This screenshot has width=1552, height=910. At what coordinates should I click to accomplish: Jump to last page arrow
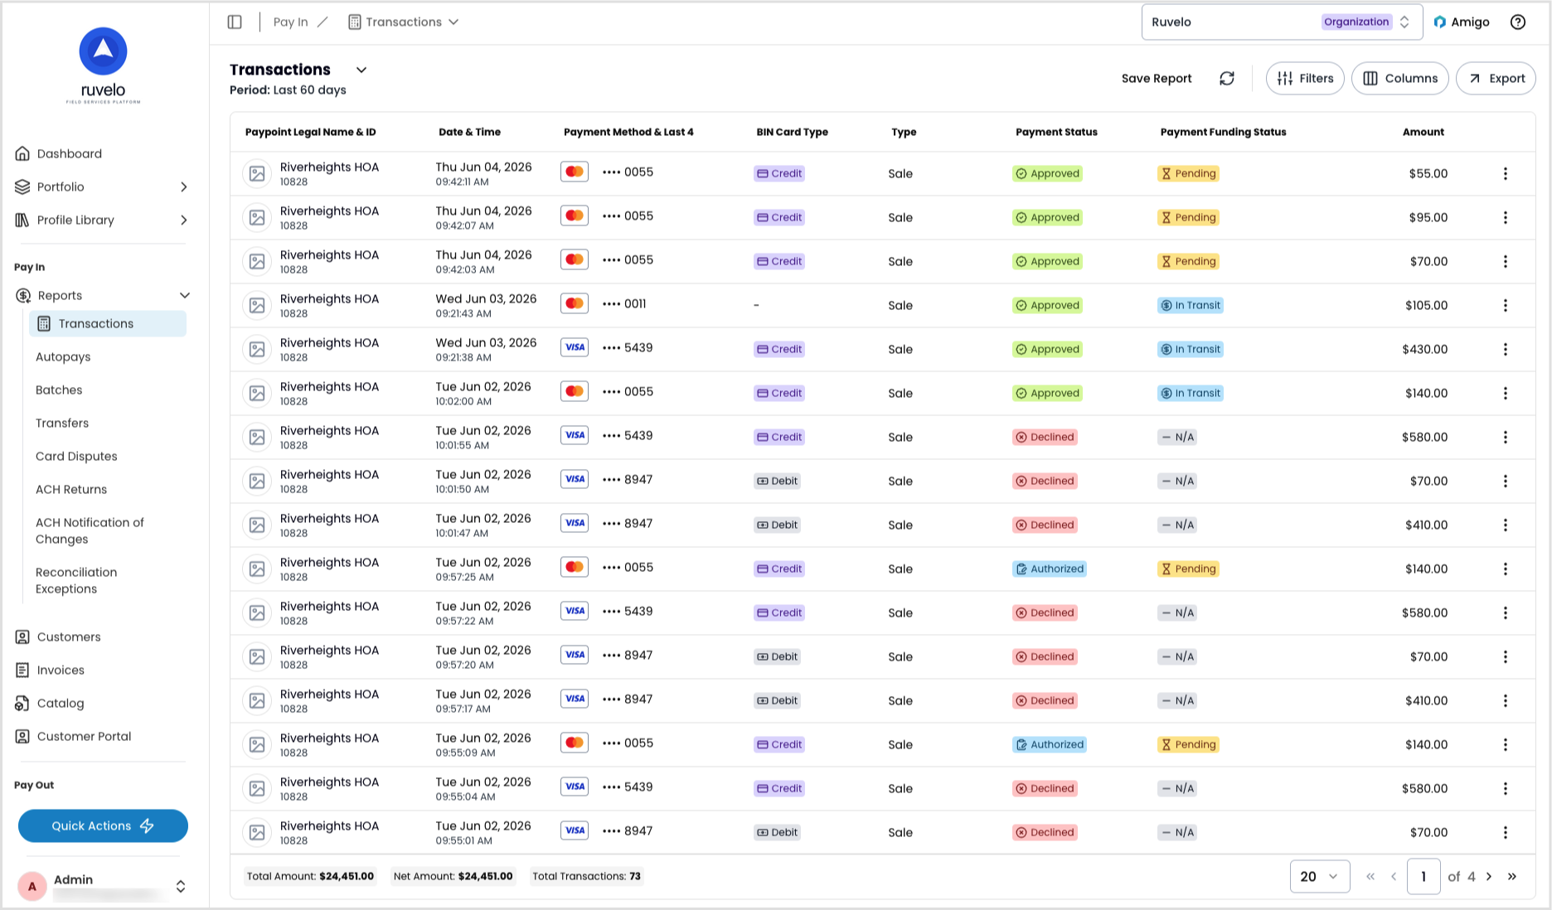(1512, 877)
